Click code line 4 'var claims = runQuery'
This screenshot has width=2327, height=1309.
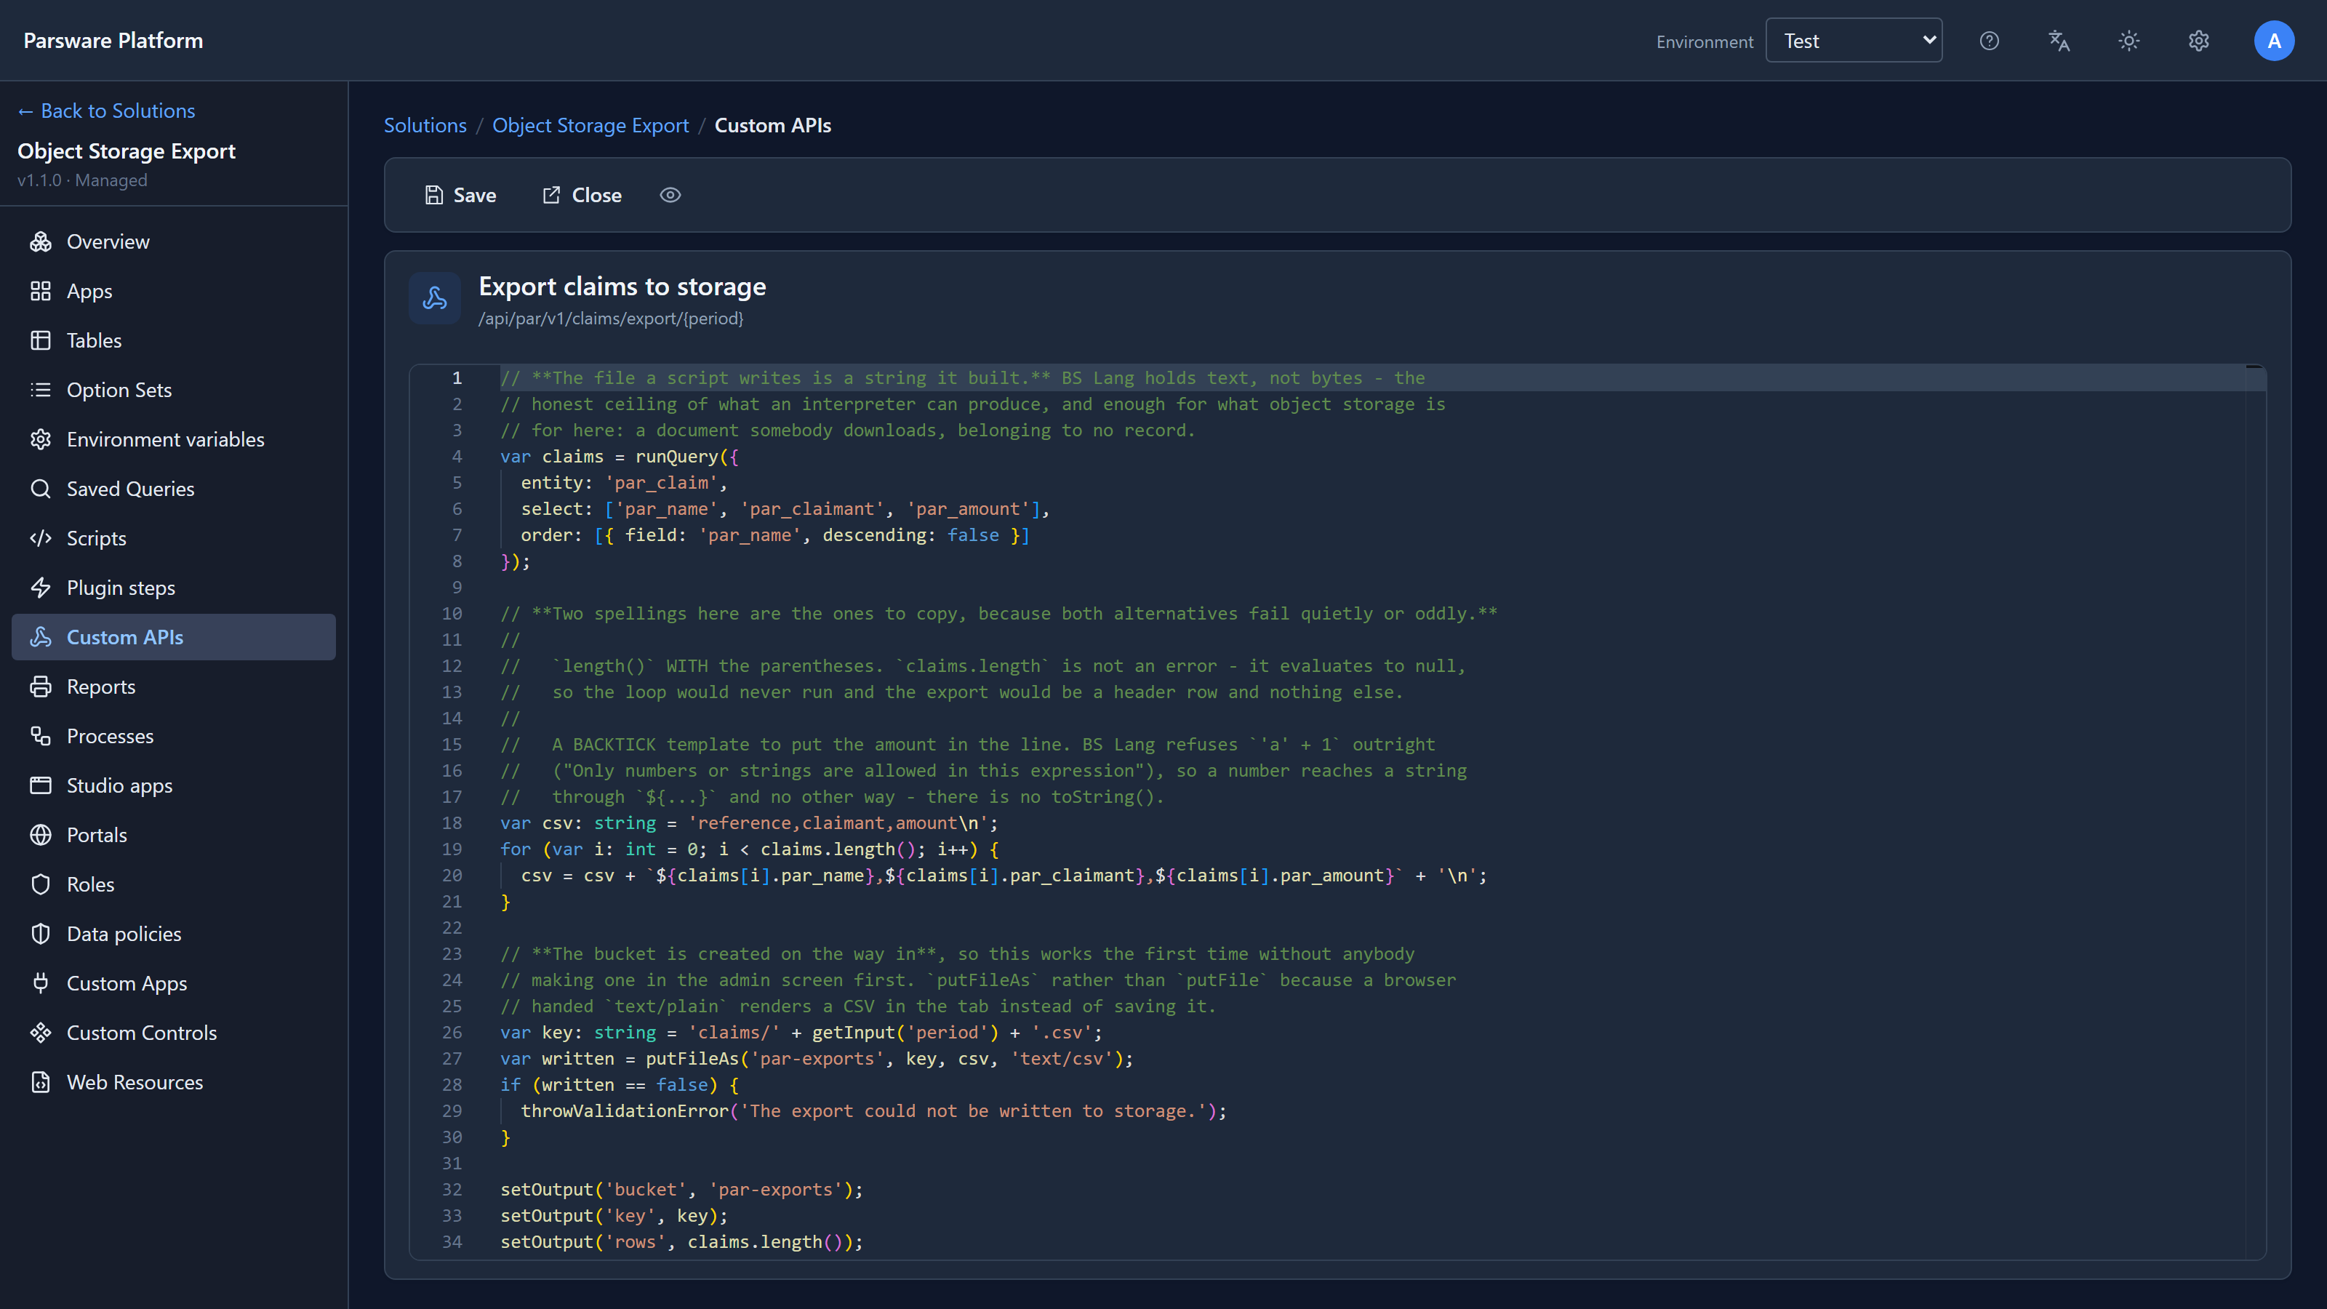point(620,456)
